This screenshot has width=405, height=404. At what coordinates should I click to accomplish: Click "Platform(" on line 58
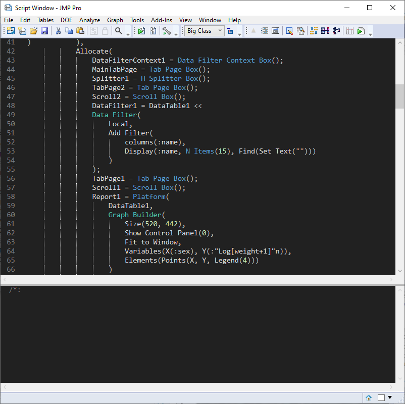coord(151,196)
